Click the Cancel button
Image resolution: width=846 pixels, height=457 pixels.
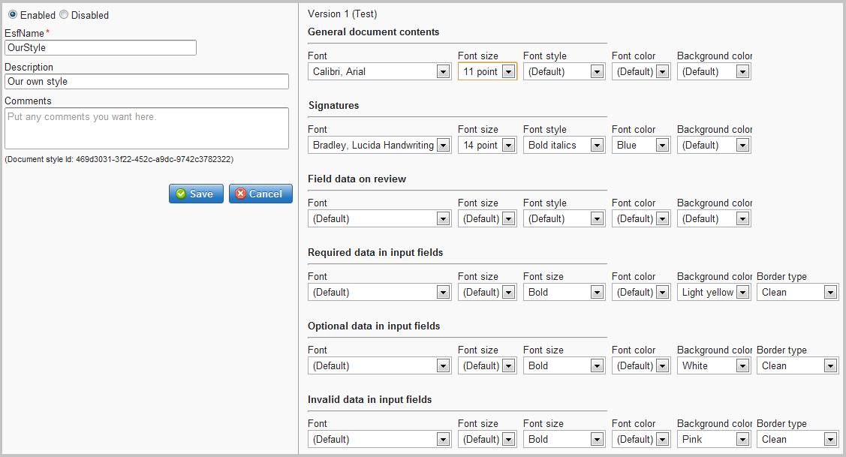[260, 194]
